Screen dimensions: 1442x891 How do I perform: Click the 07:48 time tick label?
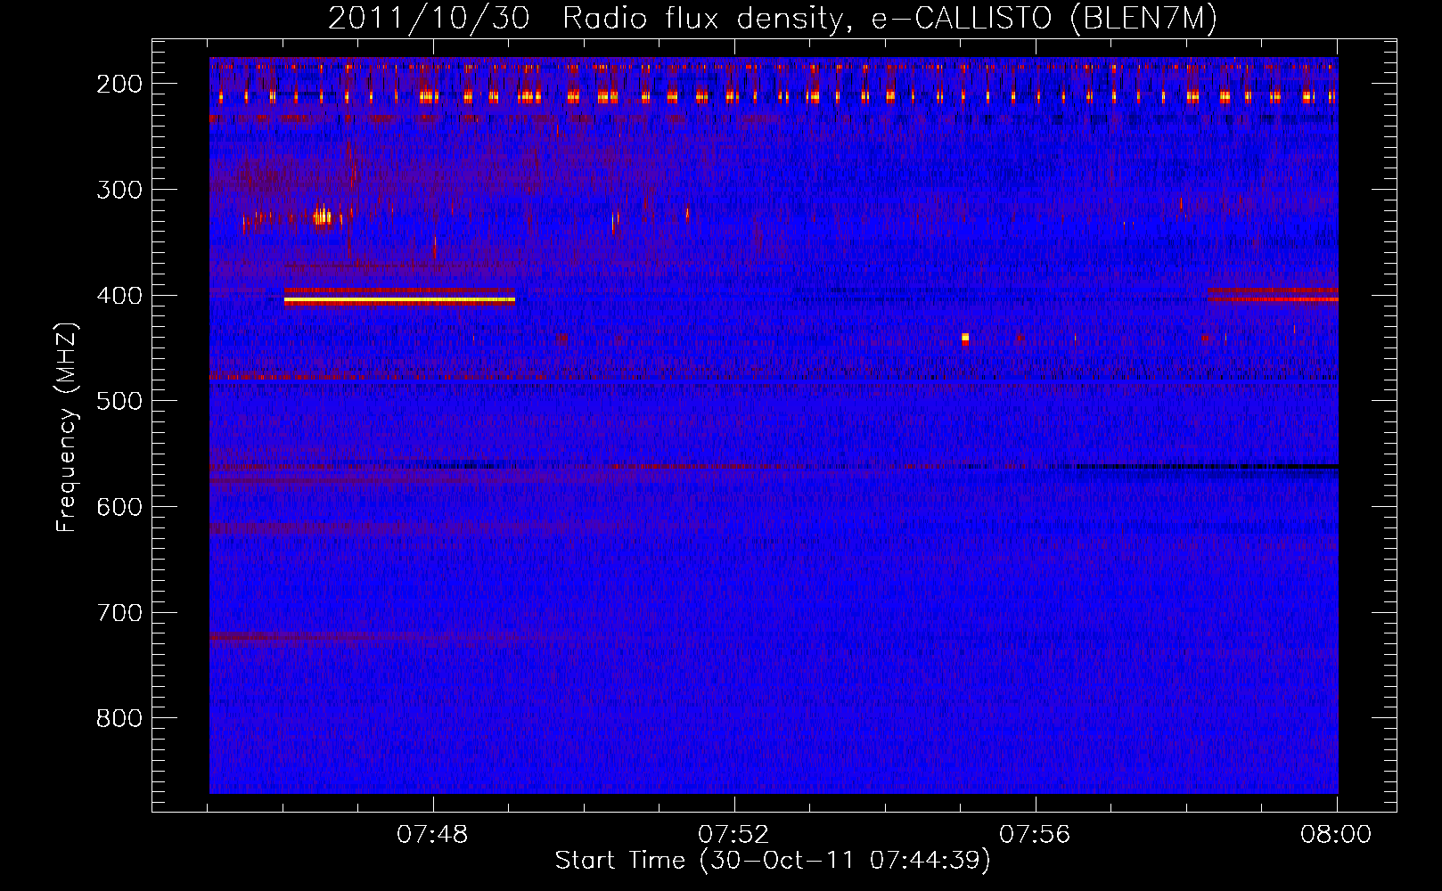click(x=432, y=835)
